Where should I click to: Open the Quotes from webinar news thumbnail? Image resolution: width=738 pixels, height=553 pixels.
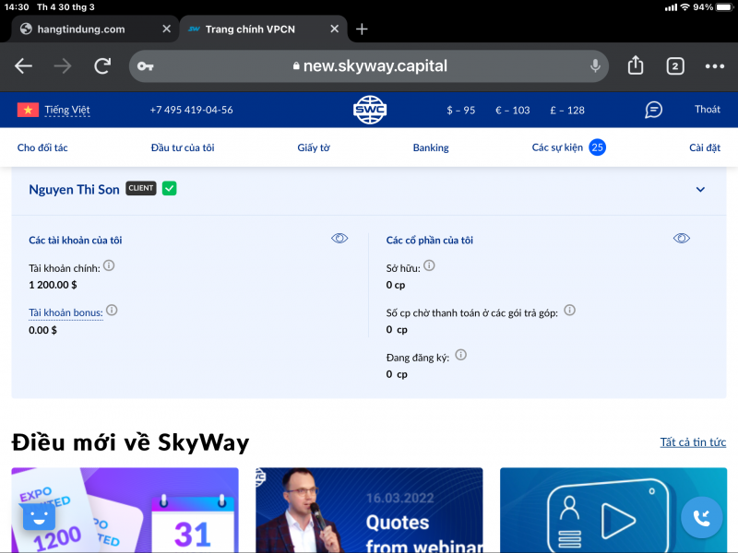pos(369,512)
